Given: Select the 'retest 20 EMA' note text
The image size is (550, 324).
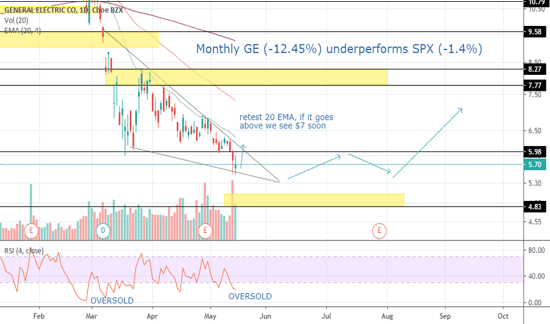Looking at the screenshot, I should (286, 121).
